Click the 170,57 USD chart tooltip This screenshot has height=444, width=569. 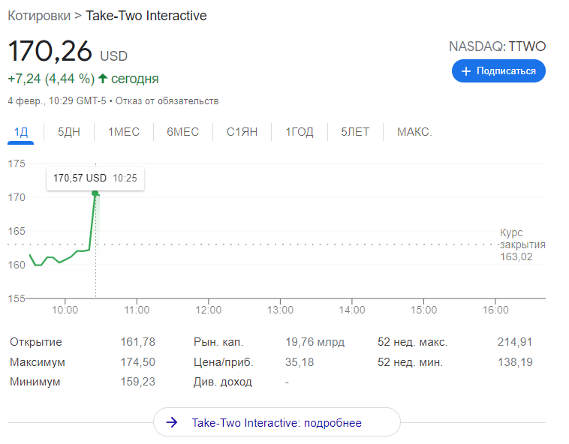pos(95,178)
